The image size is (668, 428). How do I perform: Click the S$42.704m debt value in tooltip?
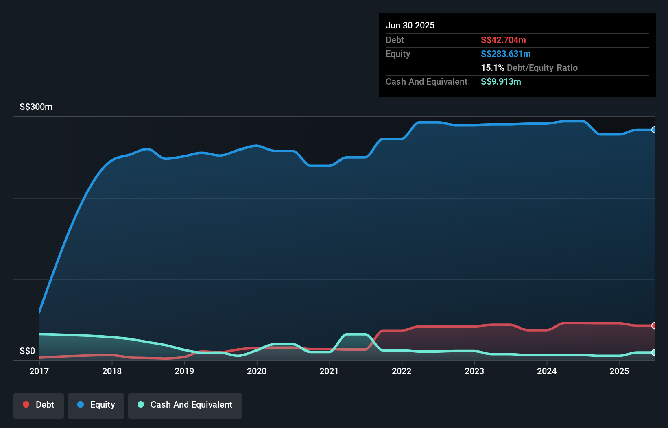pos(503,40)
